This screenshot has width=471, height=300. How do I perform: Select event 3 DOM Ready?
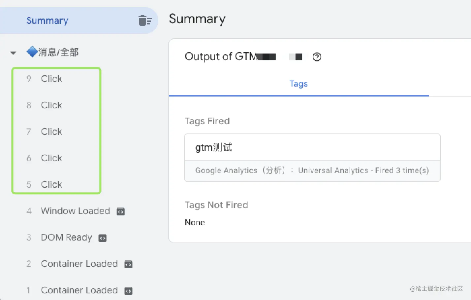(x=66, y=237)
